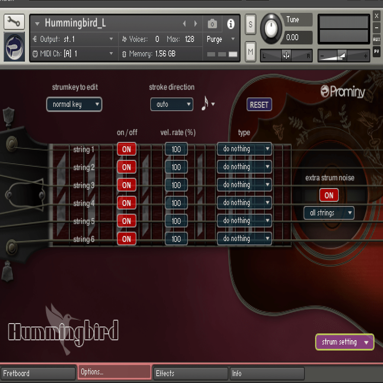Close the instrument with X button
The width and height of the screenshot is (383, 383).
(377, 16)
